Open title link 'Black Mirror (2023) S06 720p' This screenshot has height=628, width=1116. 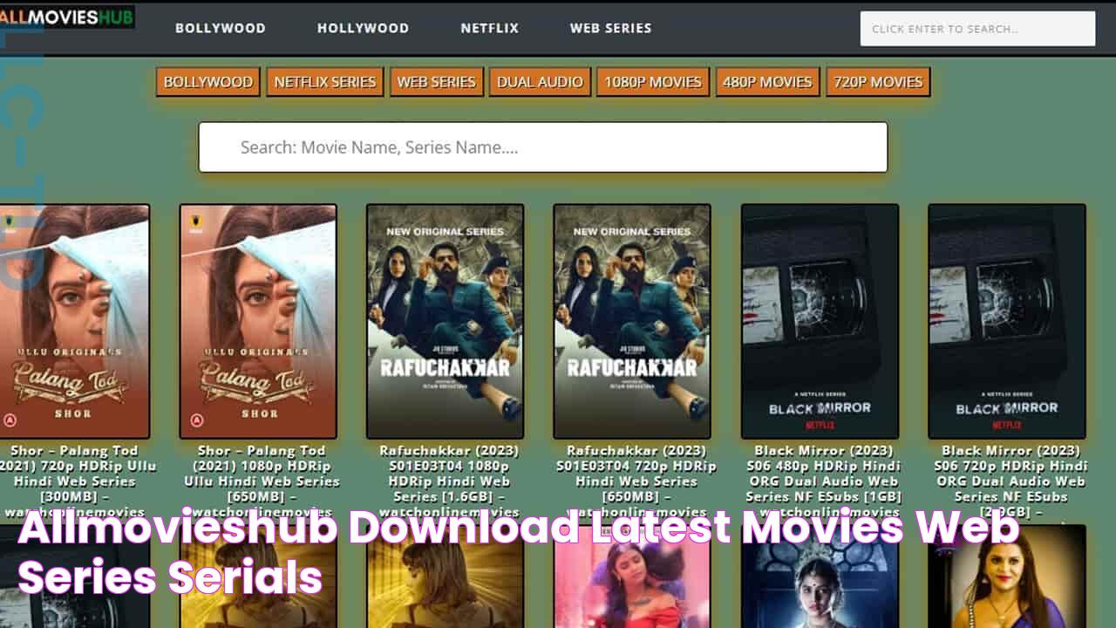pos(1011,481)
